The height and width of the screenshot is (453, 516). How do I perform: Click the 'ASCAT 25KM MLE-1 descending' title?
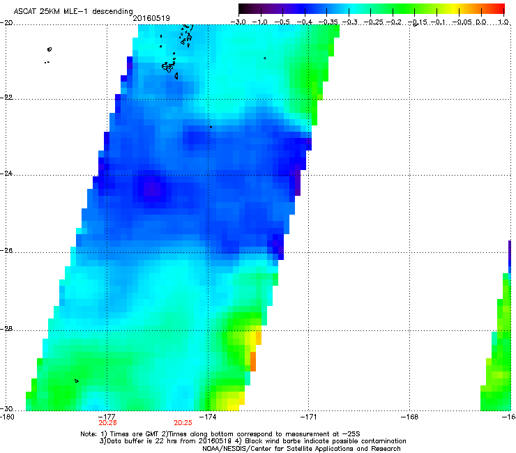pyautogui.click(x=73, y=11)
